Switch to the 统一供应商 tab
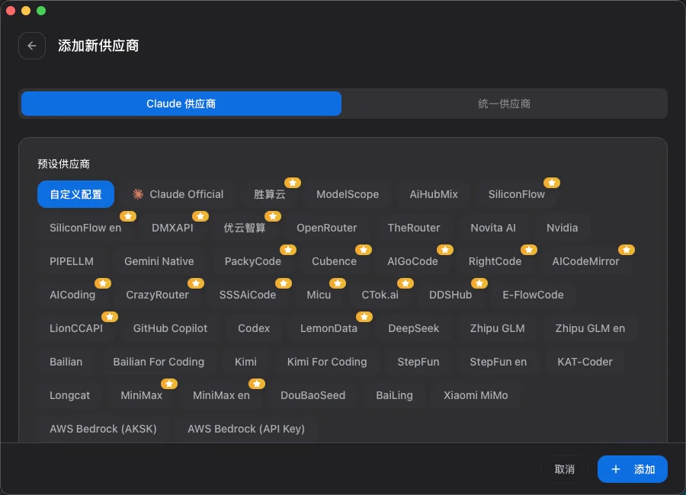This screenshot has width=686, height=495. pos(505,104)
